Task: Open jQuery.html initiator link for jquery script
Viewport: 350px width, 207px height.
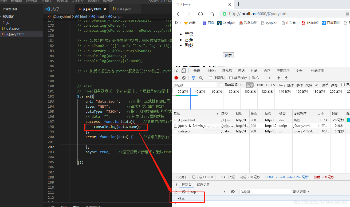Action: (302, 126)
